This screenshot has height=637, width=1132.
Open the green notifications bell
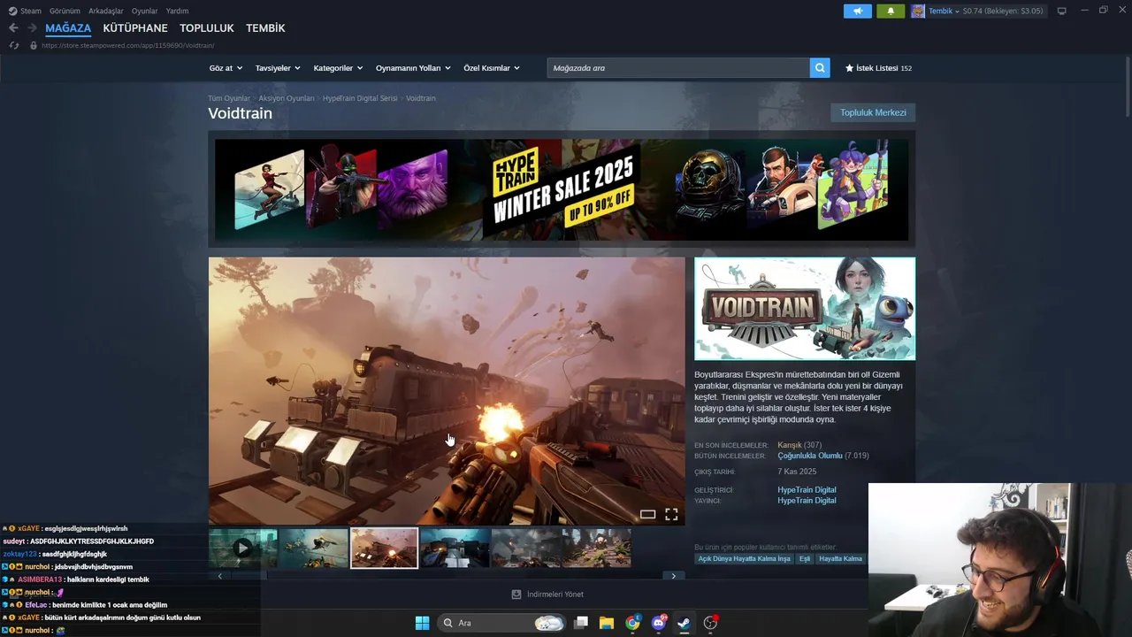pyautogui.click(x=891, y=11)
